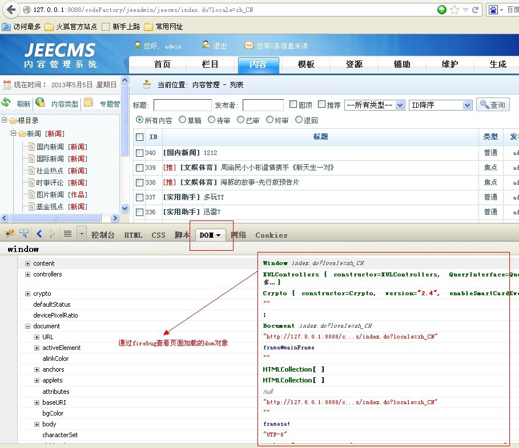
Task: Open the ID降序 sort dropdown
Action: [440, 105]
